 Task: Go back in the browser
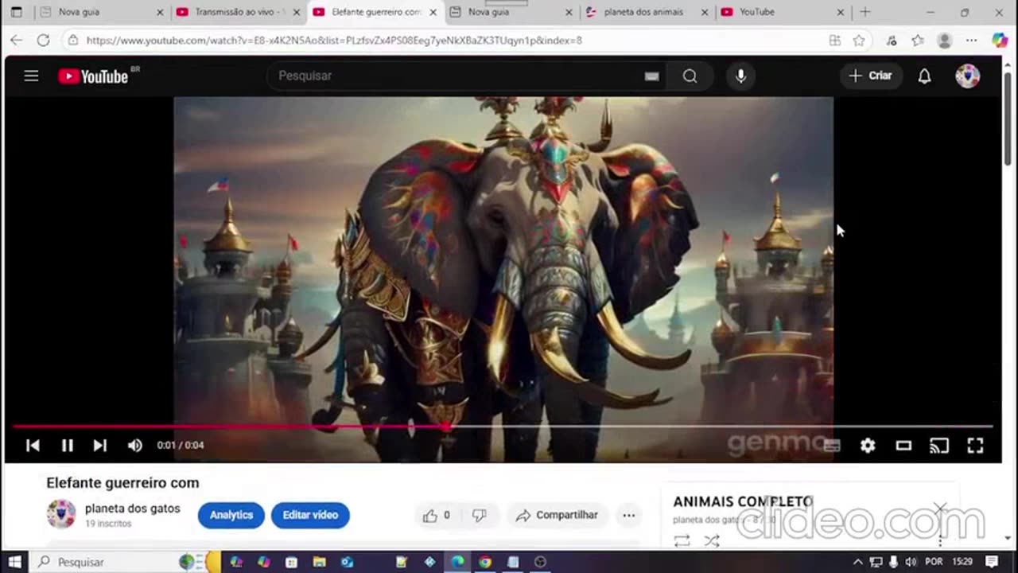[16, 40]
